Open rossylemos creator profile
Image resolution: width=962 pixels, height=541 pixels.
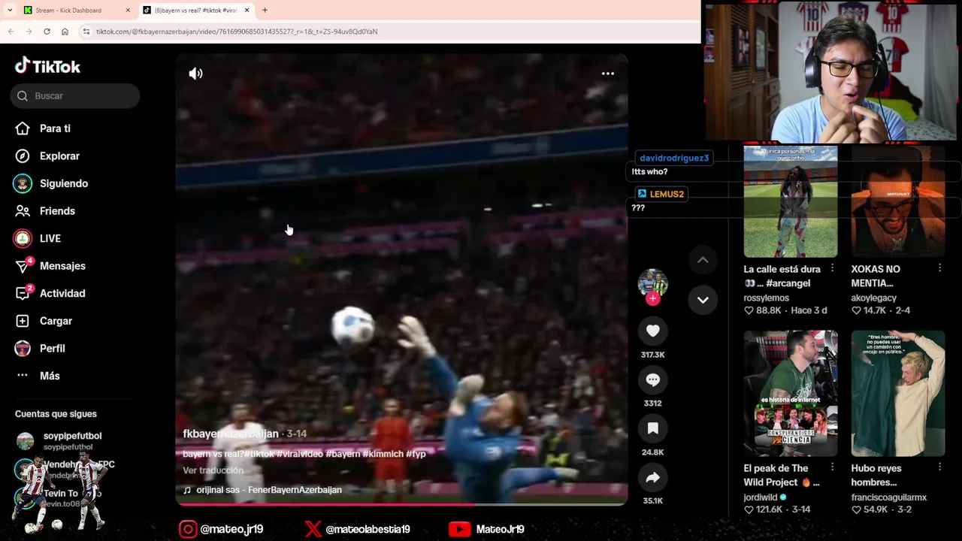(766, 298)
